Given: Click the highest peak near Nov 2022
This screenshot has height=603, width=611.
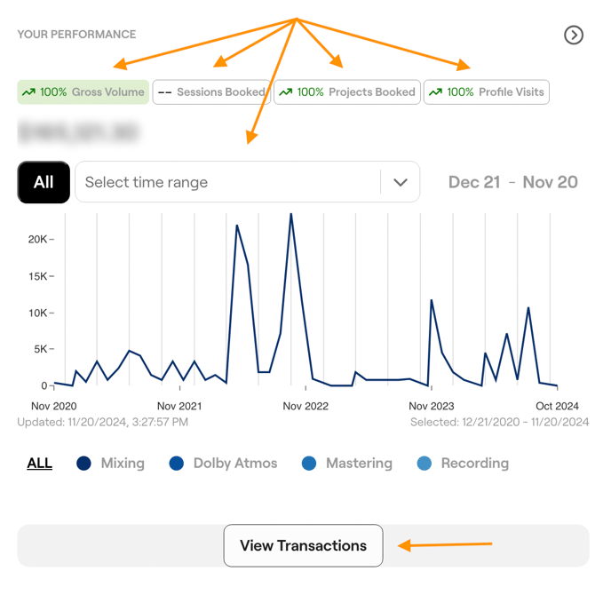Looking at the screenshot, I should click(290, 214).
